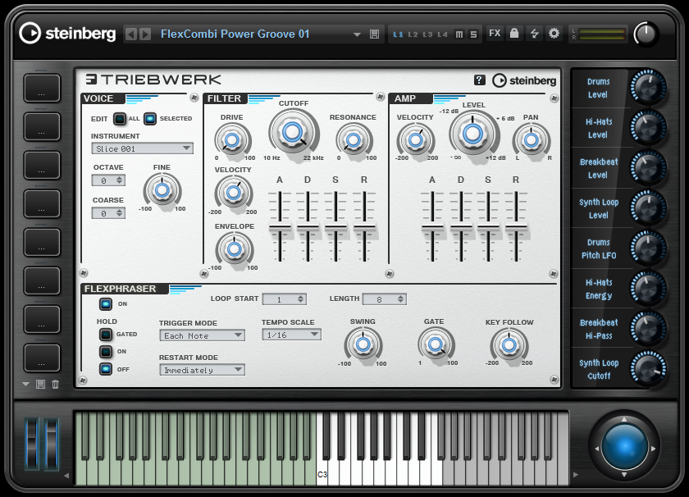689x497 pixels.
Task: Click the Steinberg logo in the top bar
Action: click(67, 34)
